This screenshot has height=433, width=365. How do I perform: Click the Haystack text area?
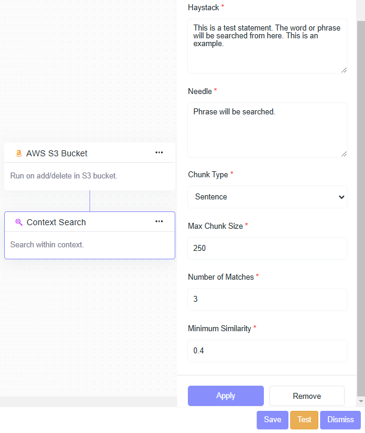(267, 46)
